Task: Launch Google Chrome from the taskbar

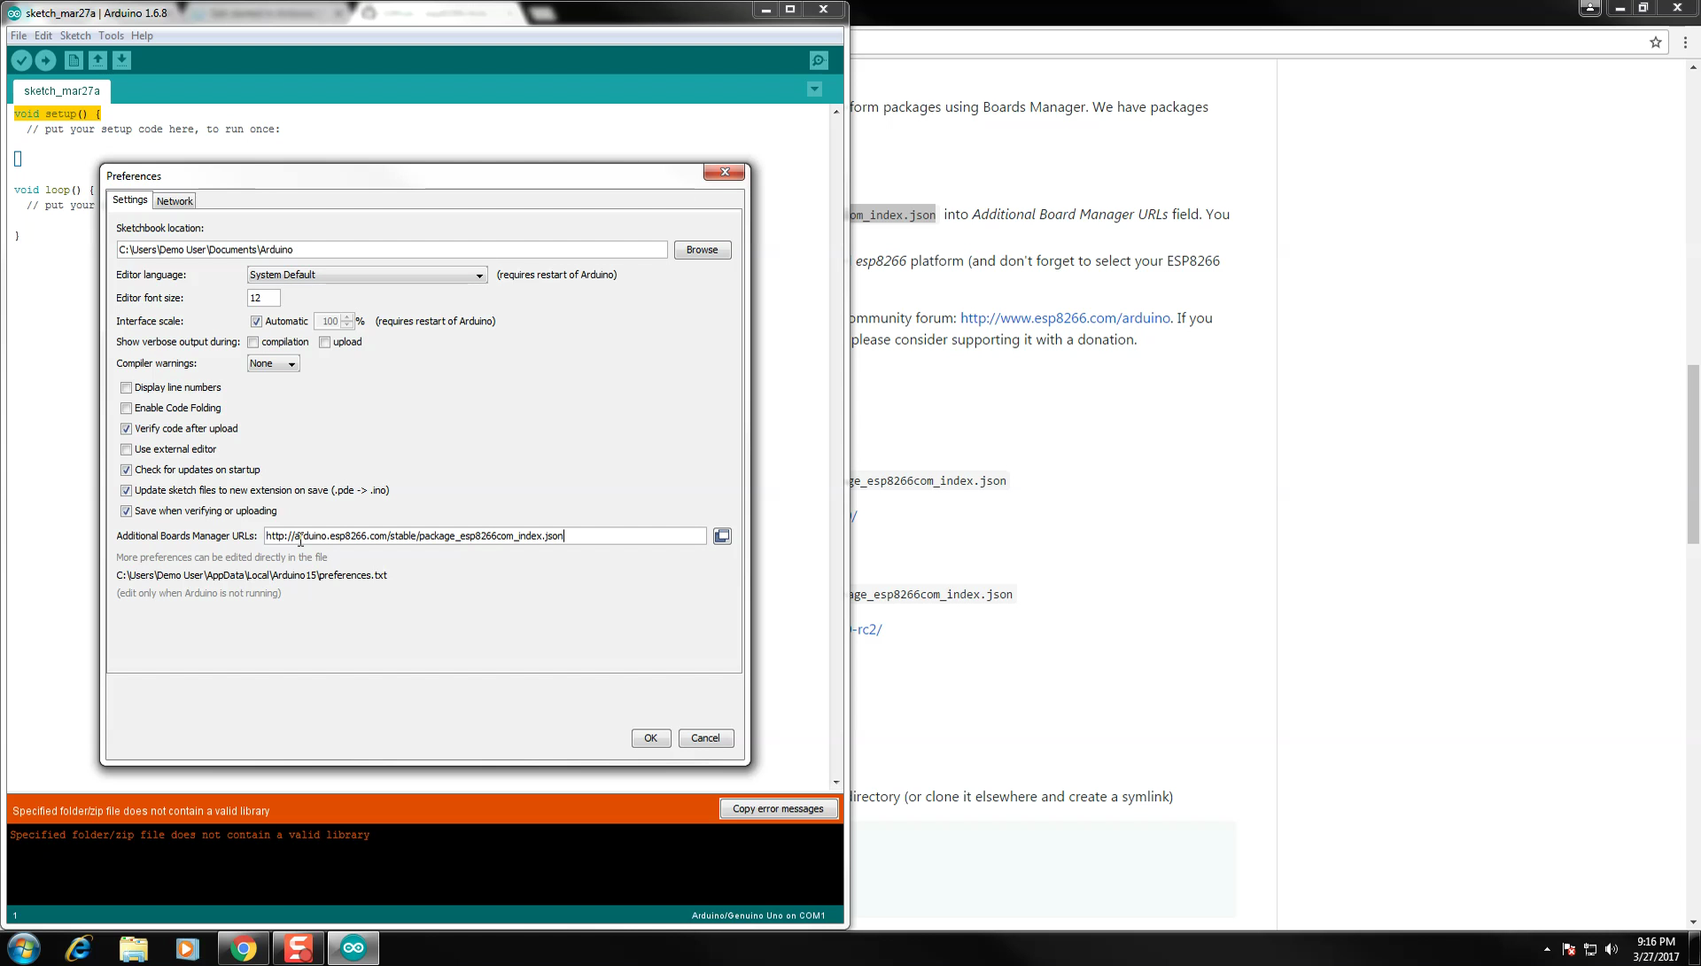Action: (243, 948)
